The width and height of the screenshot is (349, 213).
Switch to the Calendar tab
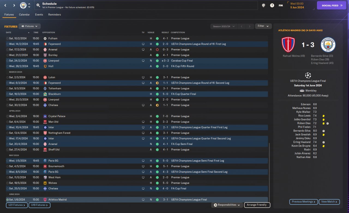pyautogui.click(x=25, y=14)
